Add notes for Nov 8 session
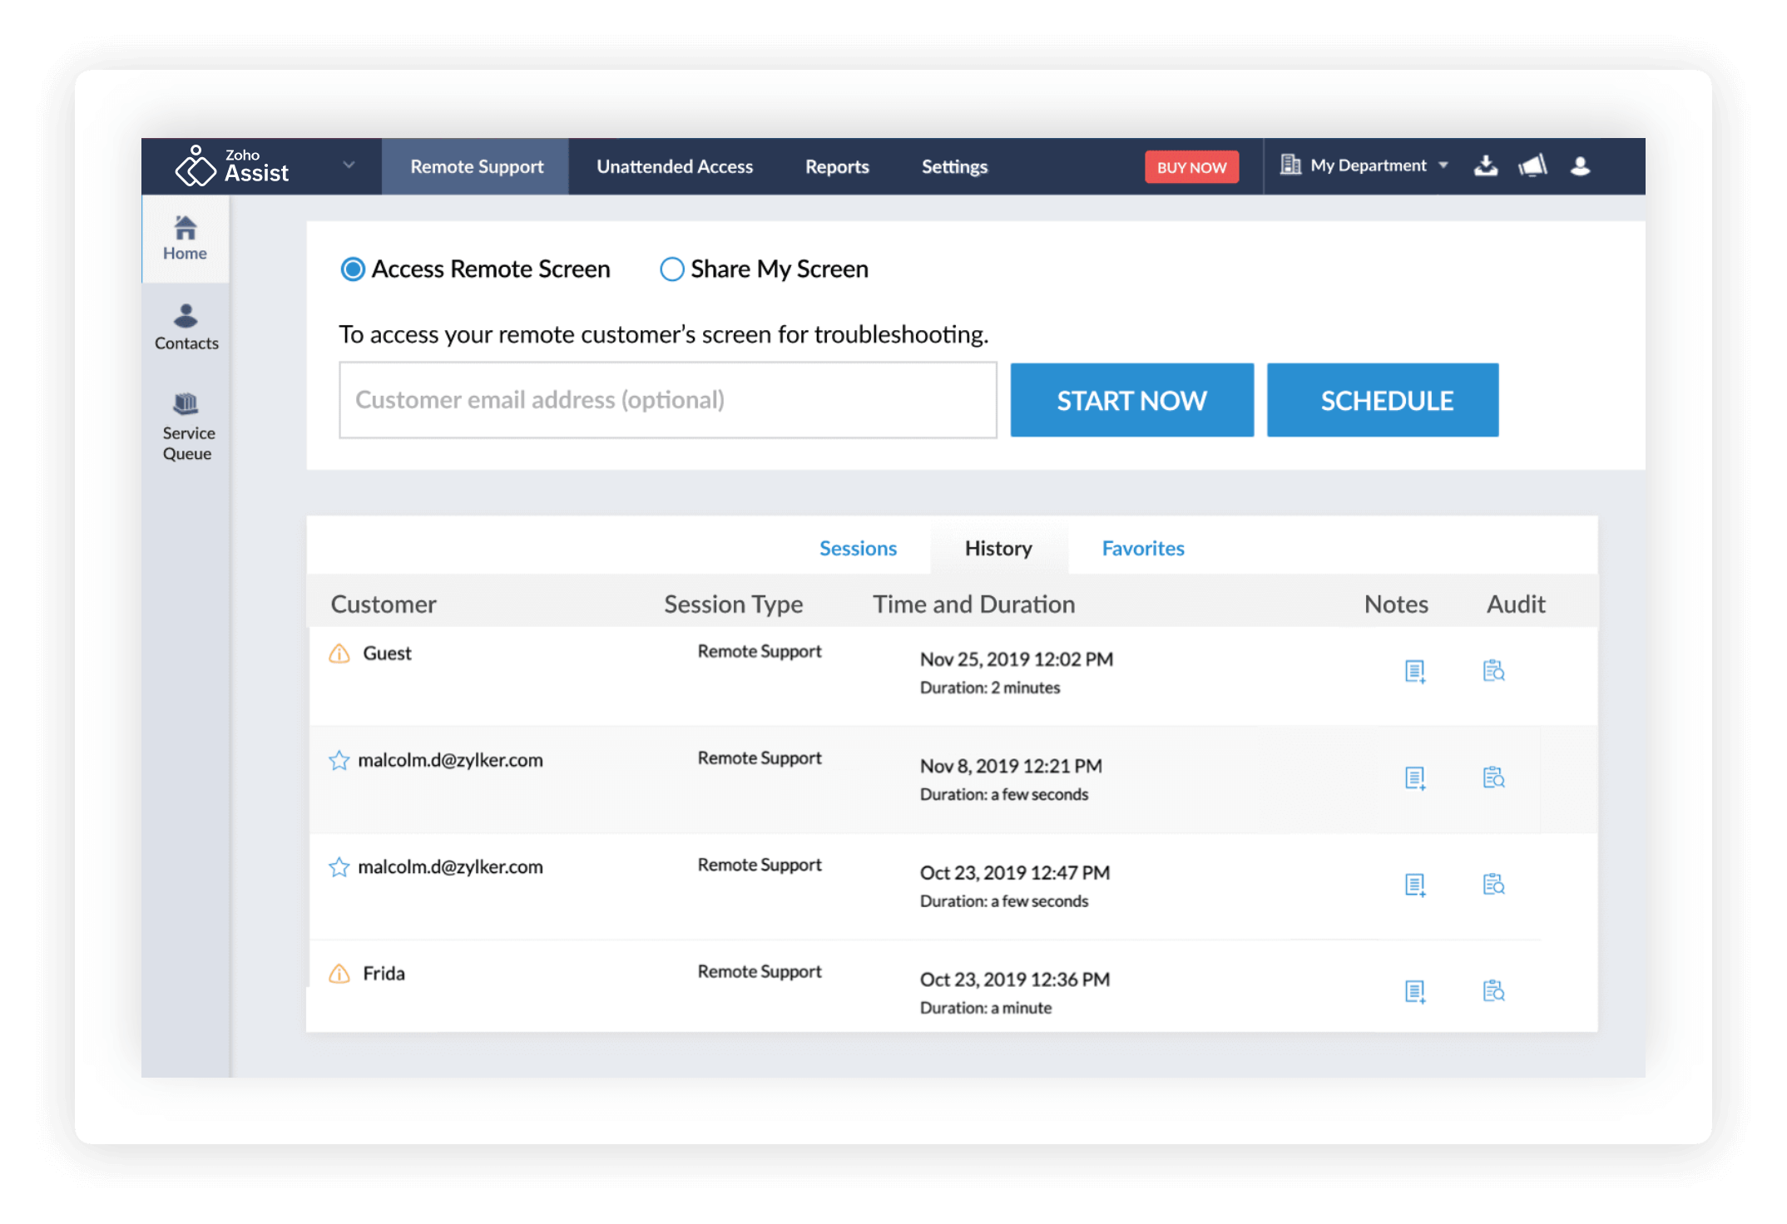 [1415, 778]
